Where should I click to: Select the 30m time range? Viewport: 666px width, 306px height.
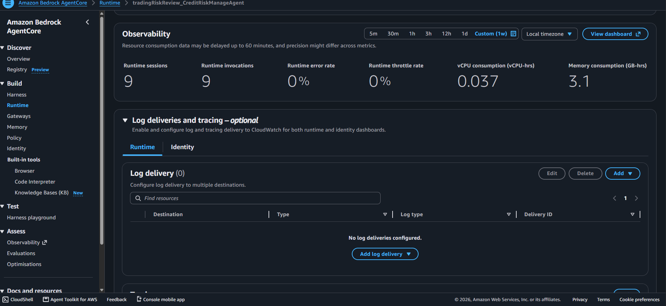[393, 34]
